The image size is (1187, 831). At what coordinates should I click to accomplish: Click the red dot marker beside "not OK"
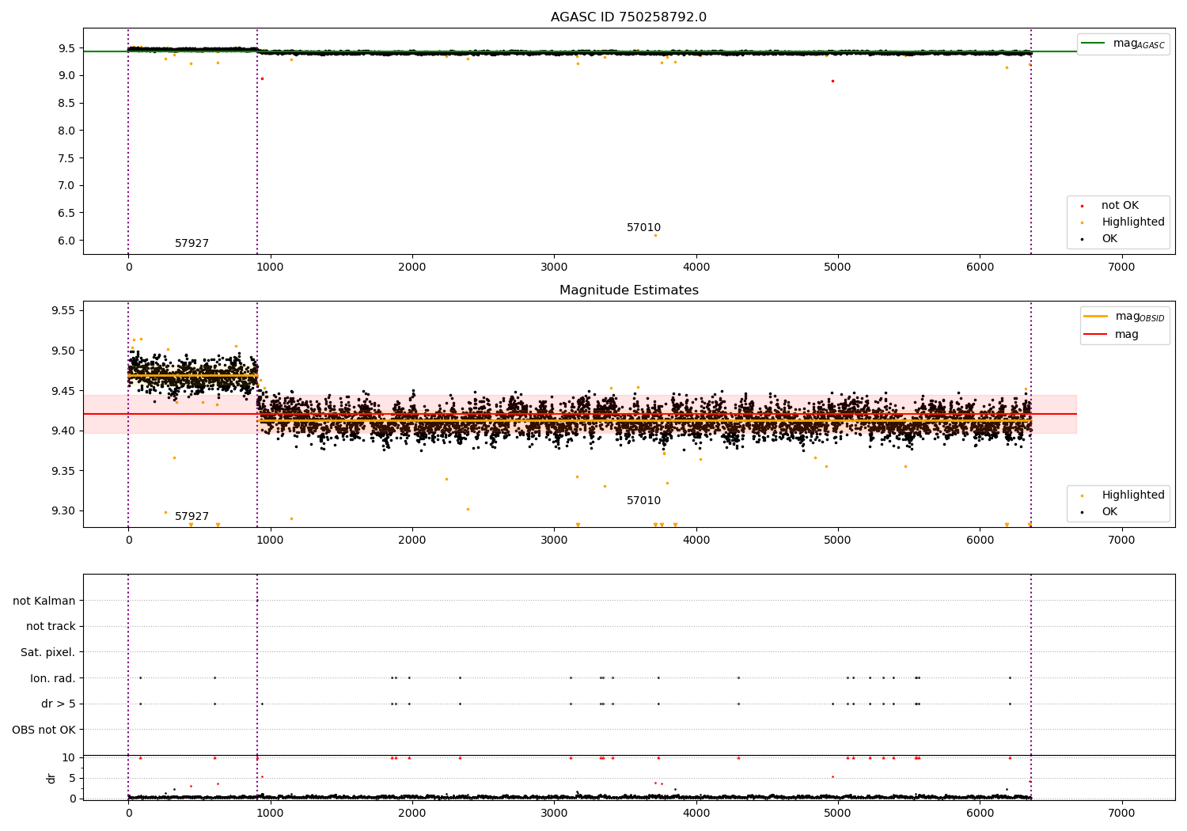pyautogui.click(x=1082, y=206)
